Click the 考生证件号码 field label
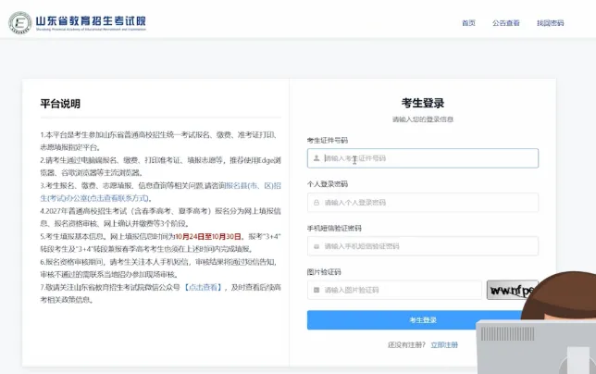596x374 pixels. pos(328,141)
